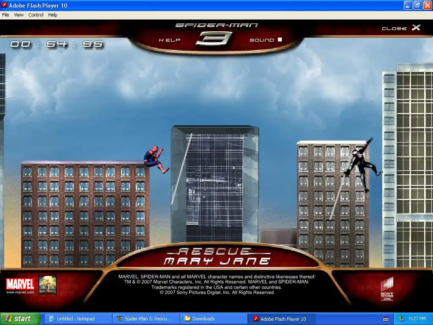This screenshot has height=325, width=433.
Task: Click the game timer display
Action: coord(57,44)
